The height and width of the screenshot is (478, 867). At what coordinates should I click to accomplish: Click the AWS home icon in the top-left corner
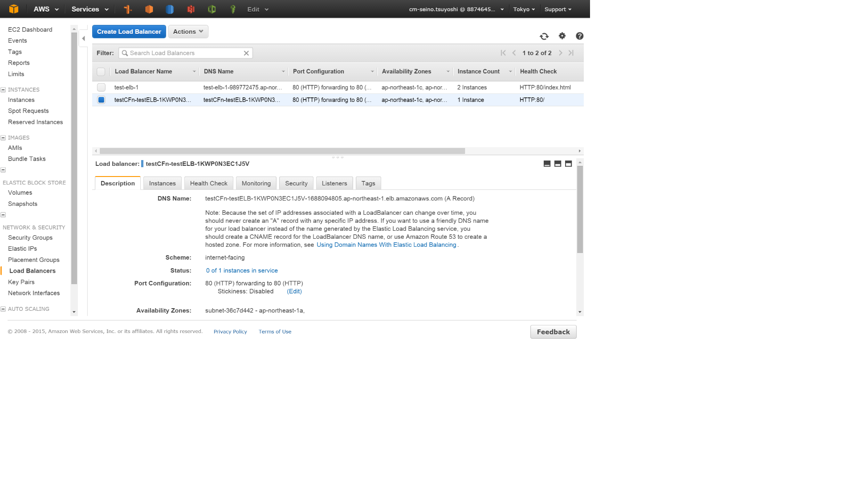pos(14,9)
